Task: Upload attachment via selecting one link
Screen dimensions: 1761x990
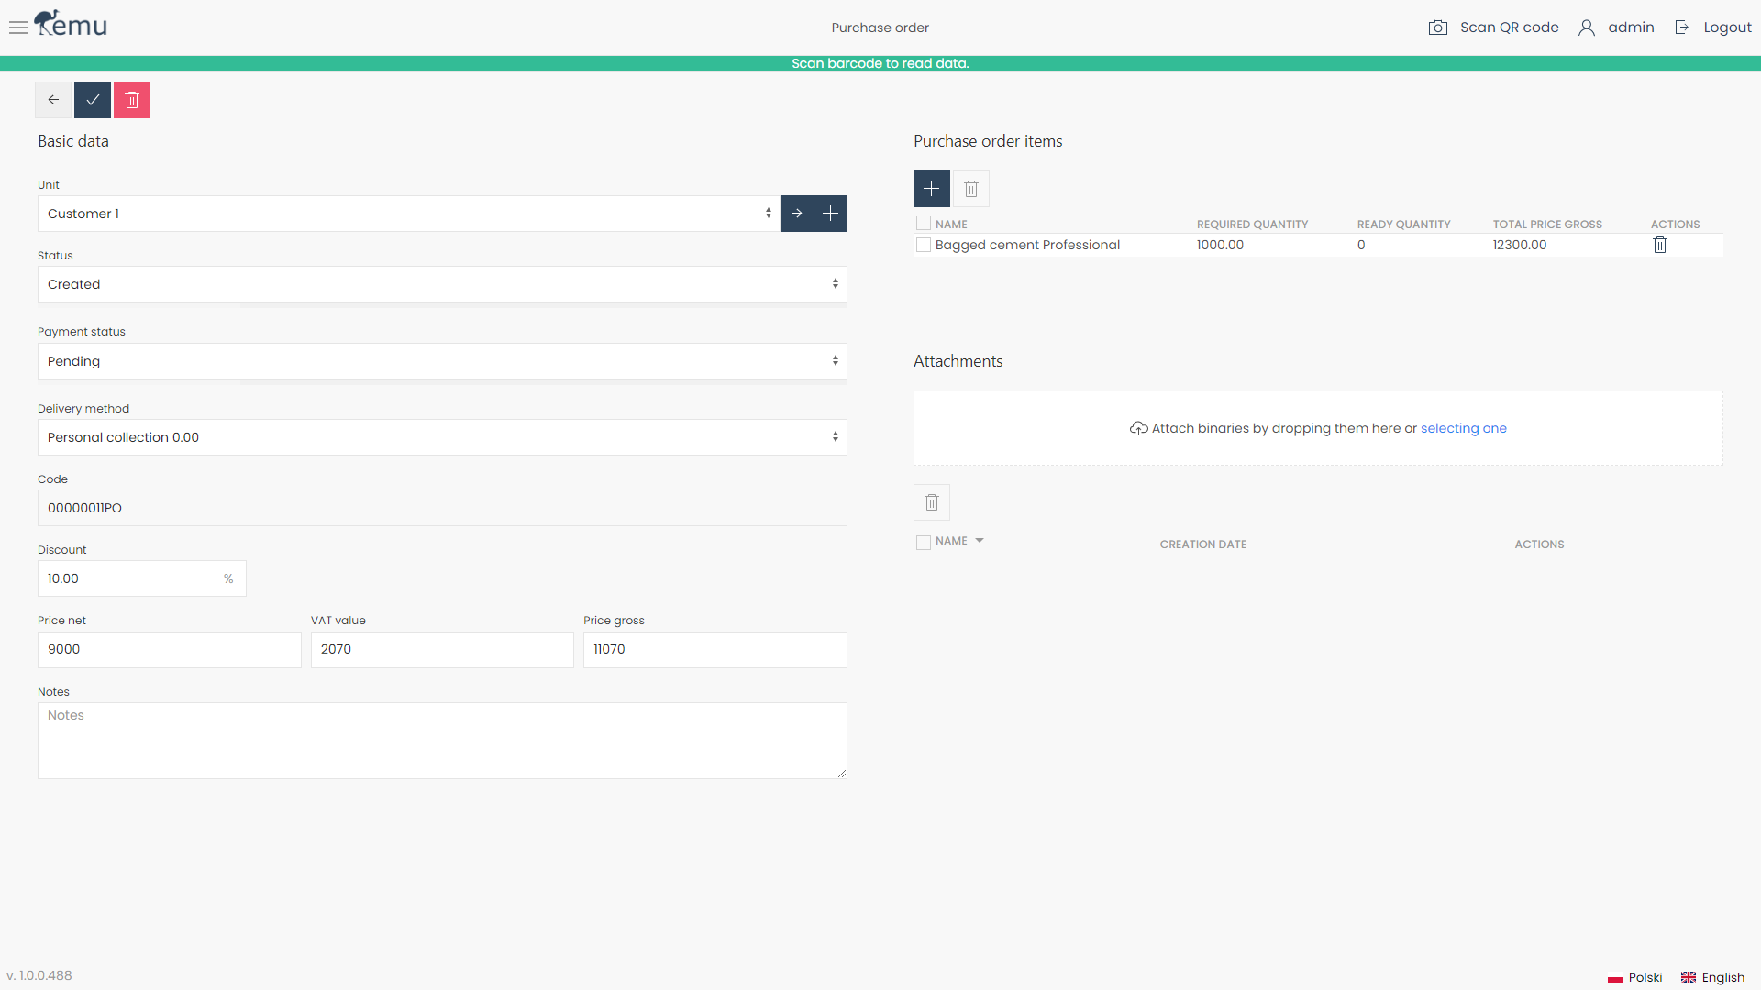Action: pyautogui.click(x=1464, y=428)
